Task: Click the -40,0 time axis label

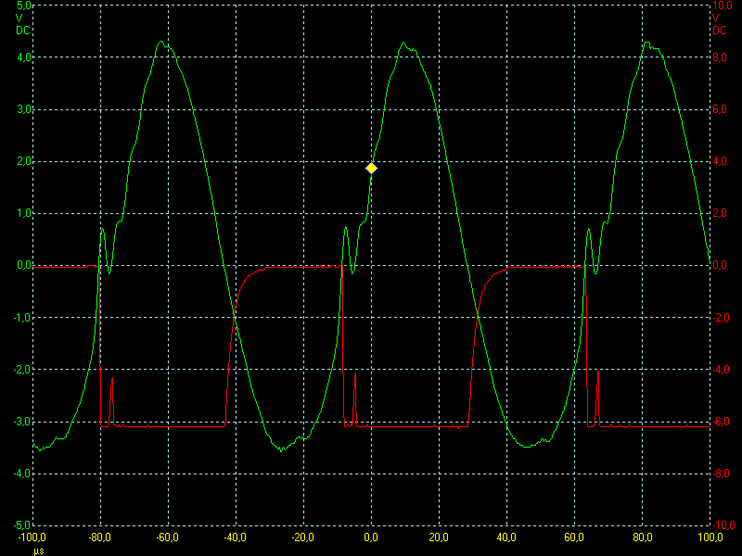Action: [236, 537]
